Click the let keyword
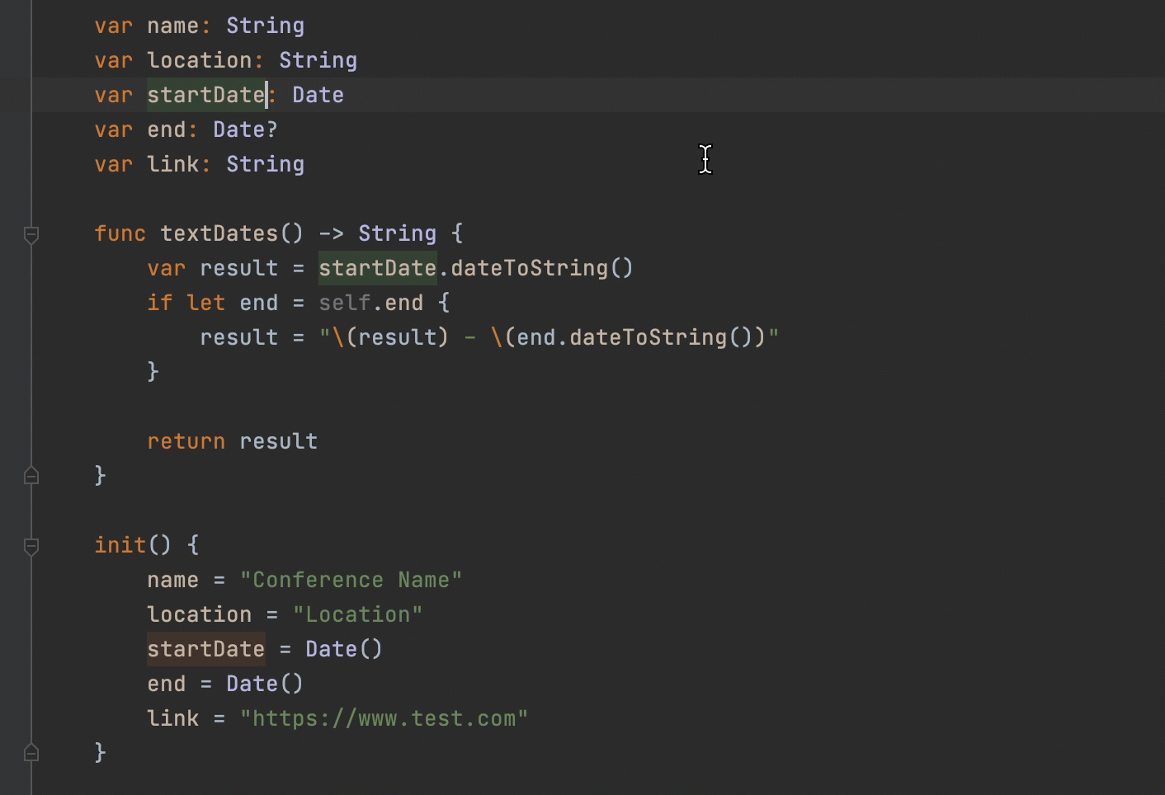Viewport: 1165px width, 795px height. click(x=205, y=303)
